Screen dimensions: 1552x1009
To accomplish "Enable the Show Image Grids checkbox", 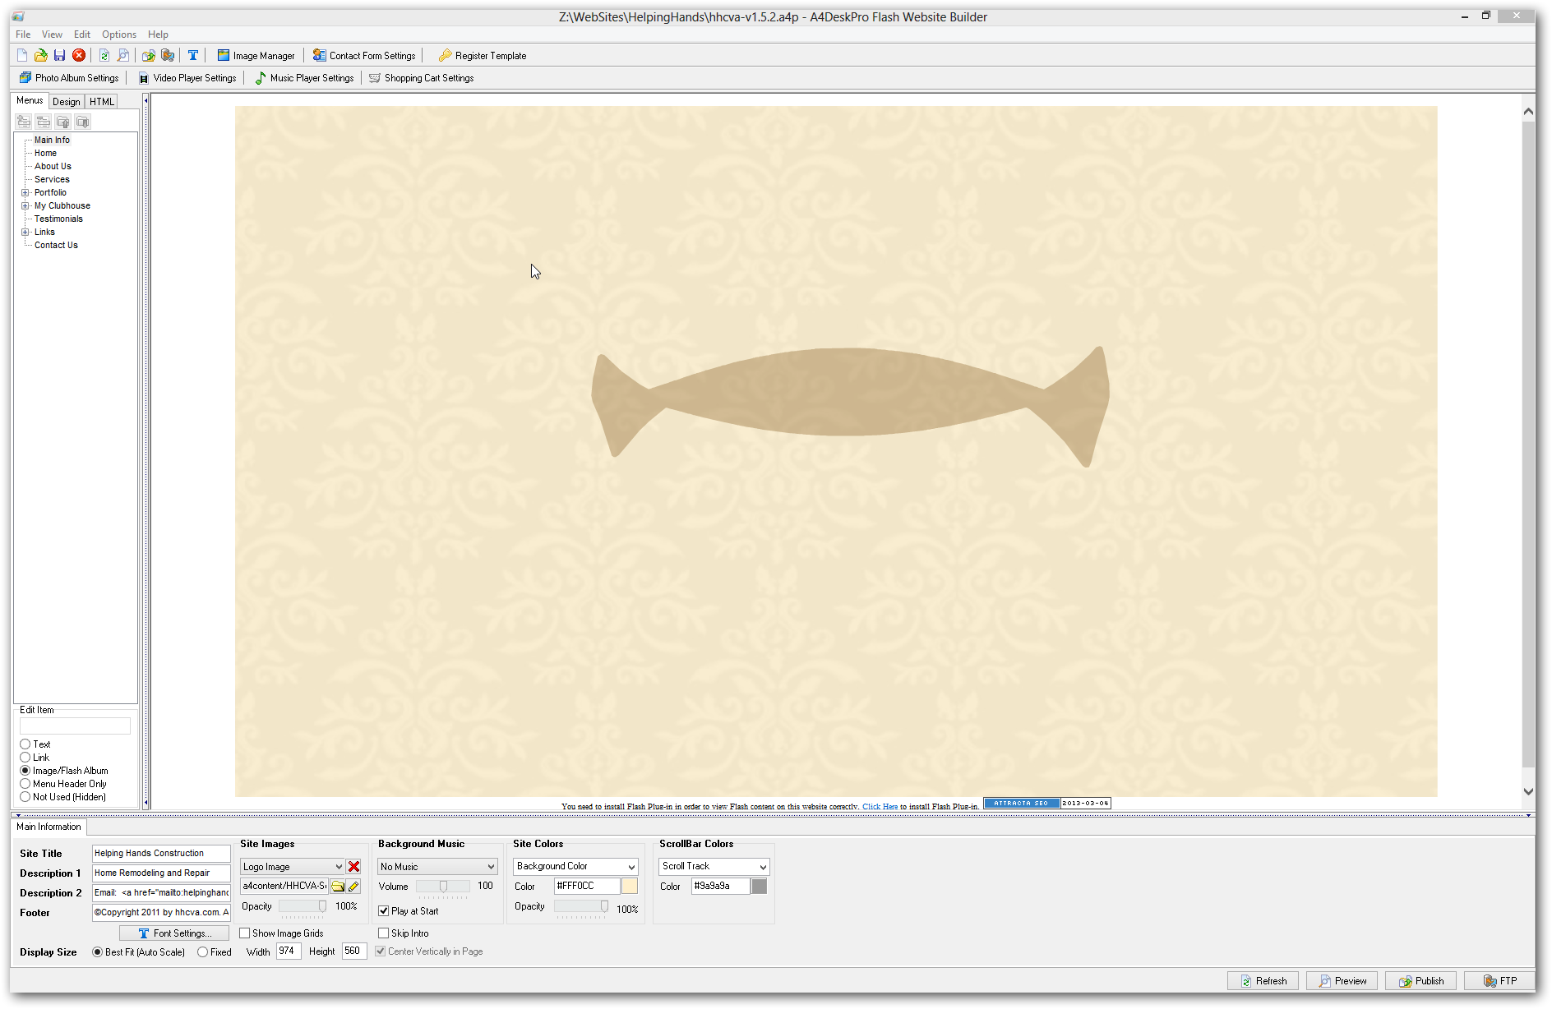I will point(245,933).
